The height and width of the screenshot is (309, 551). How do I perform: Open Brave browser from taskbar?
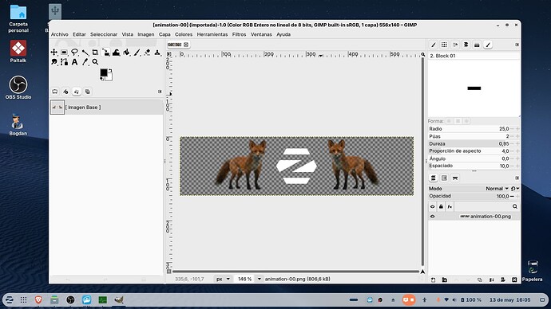click(x=38, y=299)
